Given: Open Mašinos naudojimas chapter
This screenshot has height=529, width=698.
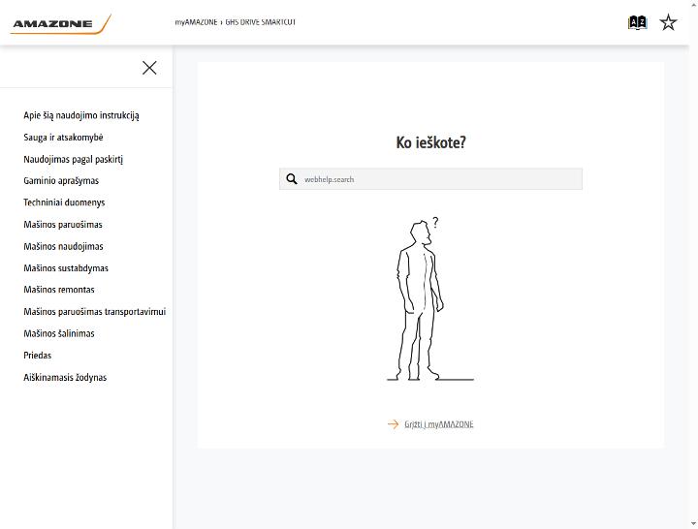Looking at the screenshot, I should 63,246.
